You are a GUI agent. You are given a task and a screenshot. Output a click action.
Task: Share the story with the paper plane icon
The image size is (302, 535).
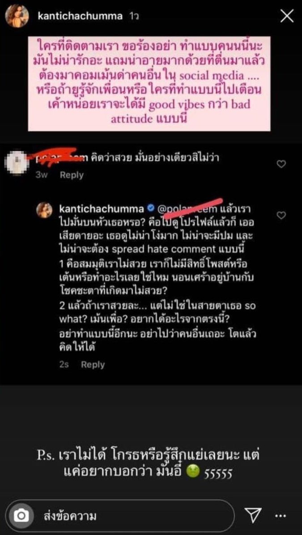(253, 516)
